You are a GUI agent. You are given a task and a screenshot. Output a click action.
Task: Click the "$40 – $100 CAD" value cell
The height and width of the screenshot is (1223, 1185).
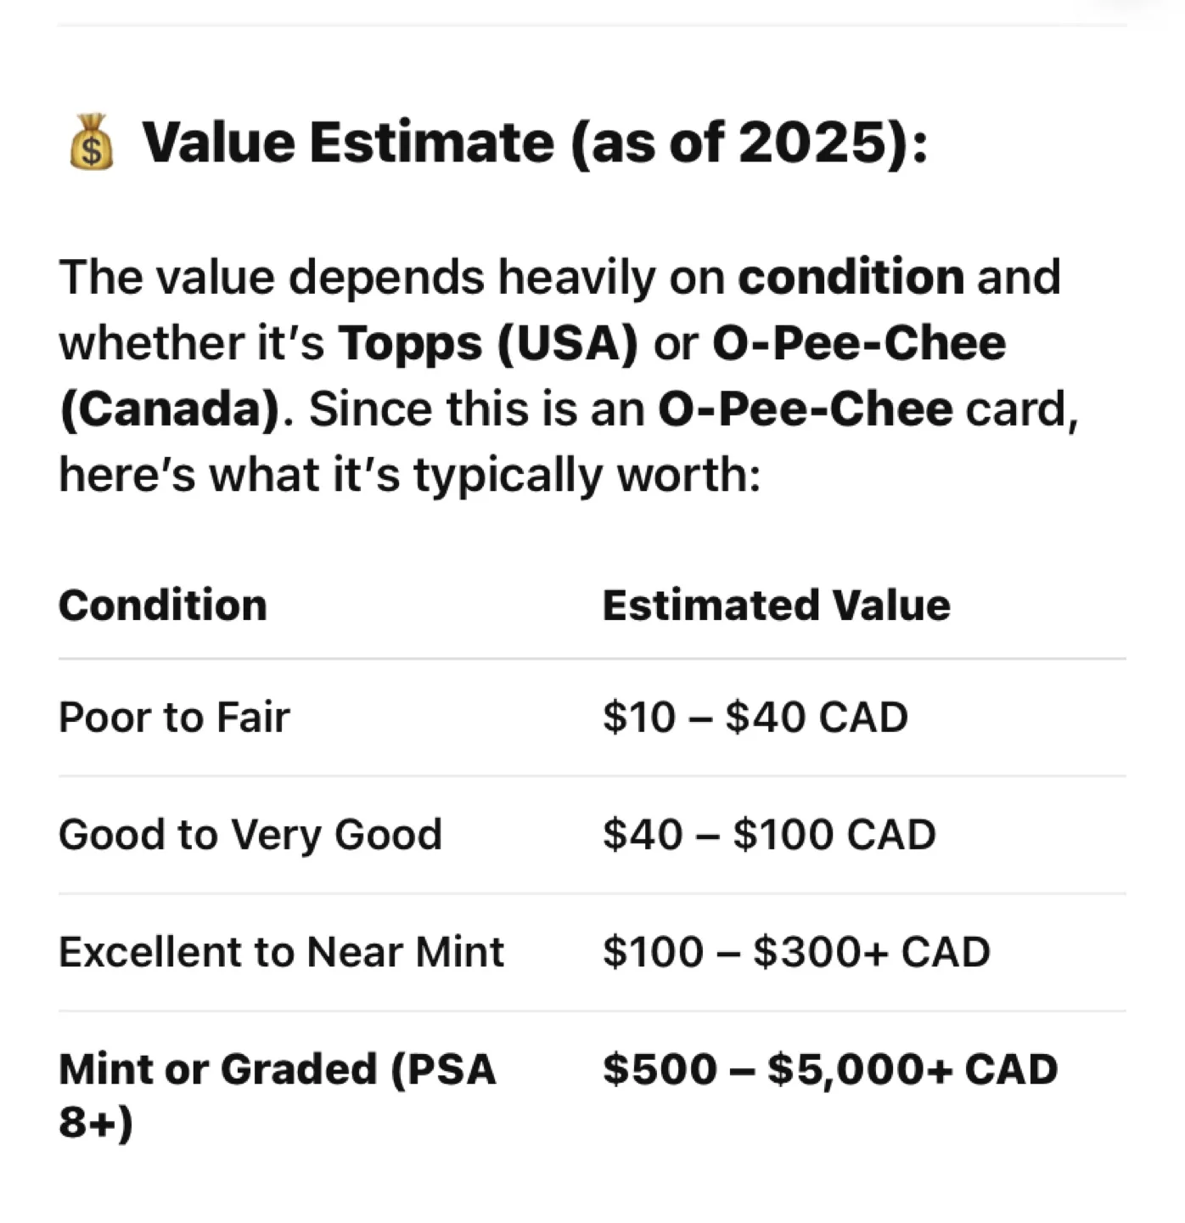769,835
